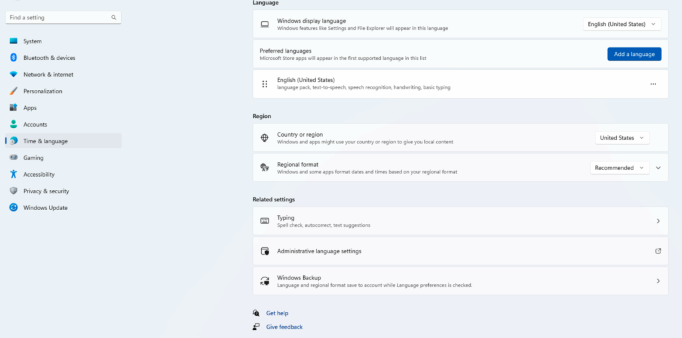682x338 pixels.
Task: Select Personalization in the sidebar
Action: 63,91
